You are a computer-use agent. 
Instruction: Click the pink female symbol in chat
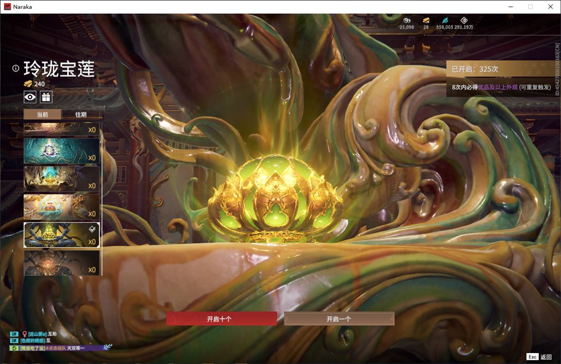(24, 334)
